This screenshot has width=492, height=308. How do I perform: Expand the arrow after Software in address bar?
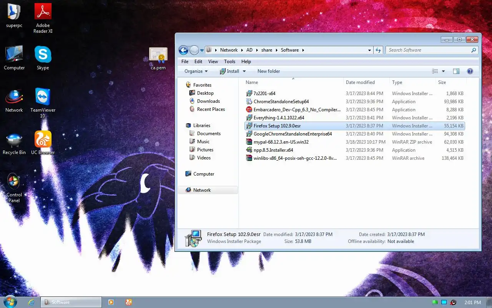click(x=303, y=50)
